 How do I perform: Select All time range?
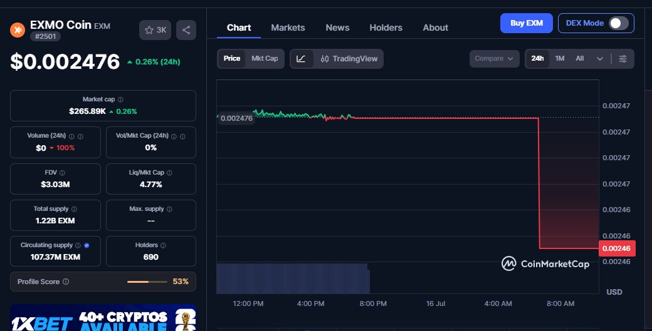coord(580,58)
